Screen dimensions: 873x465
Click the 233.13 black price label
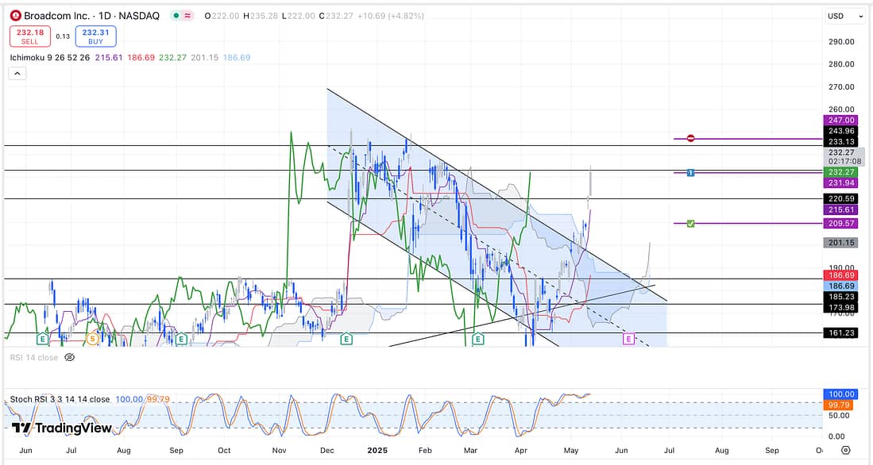(x=840, y=142)
